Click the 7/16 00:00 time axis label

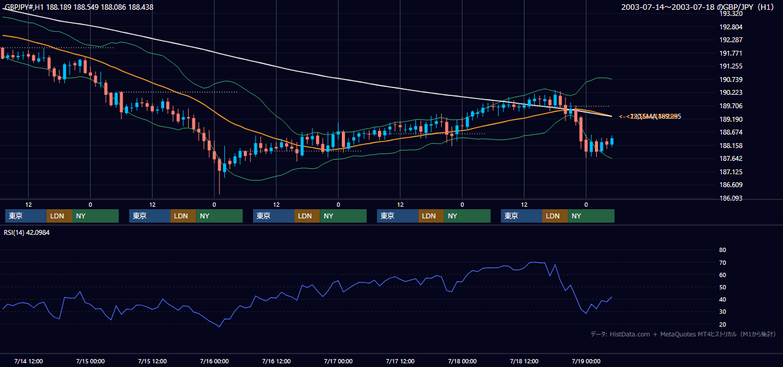click(x=214, y=361)
